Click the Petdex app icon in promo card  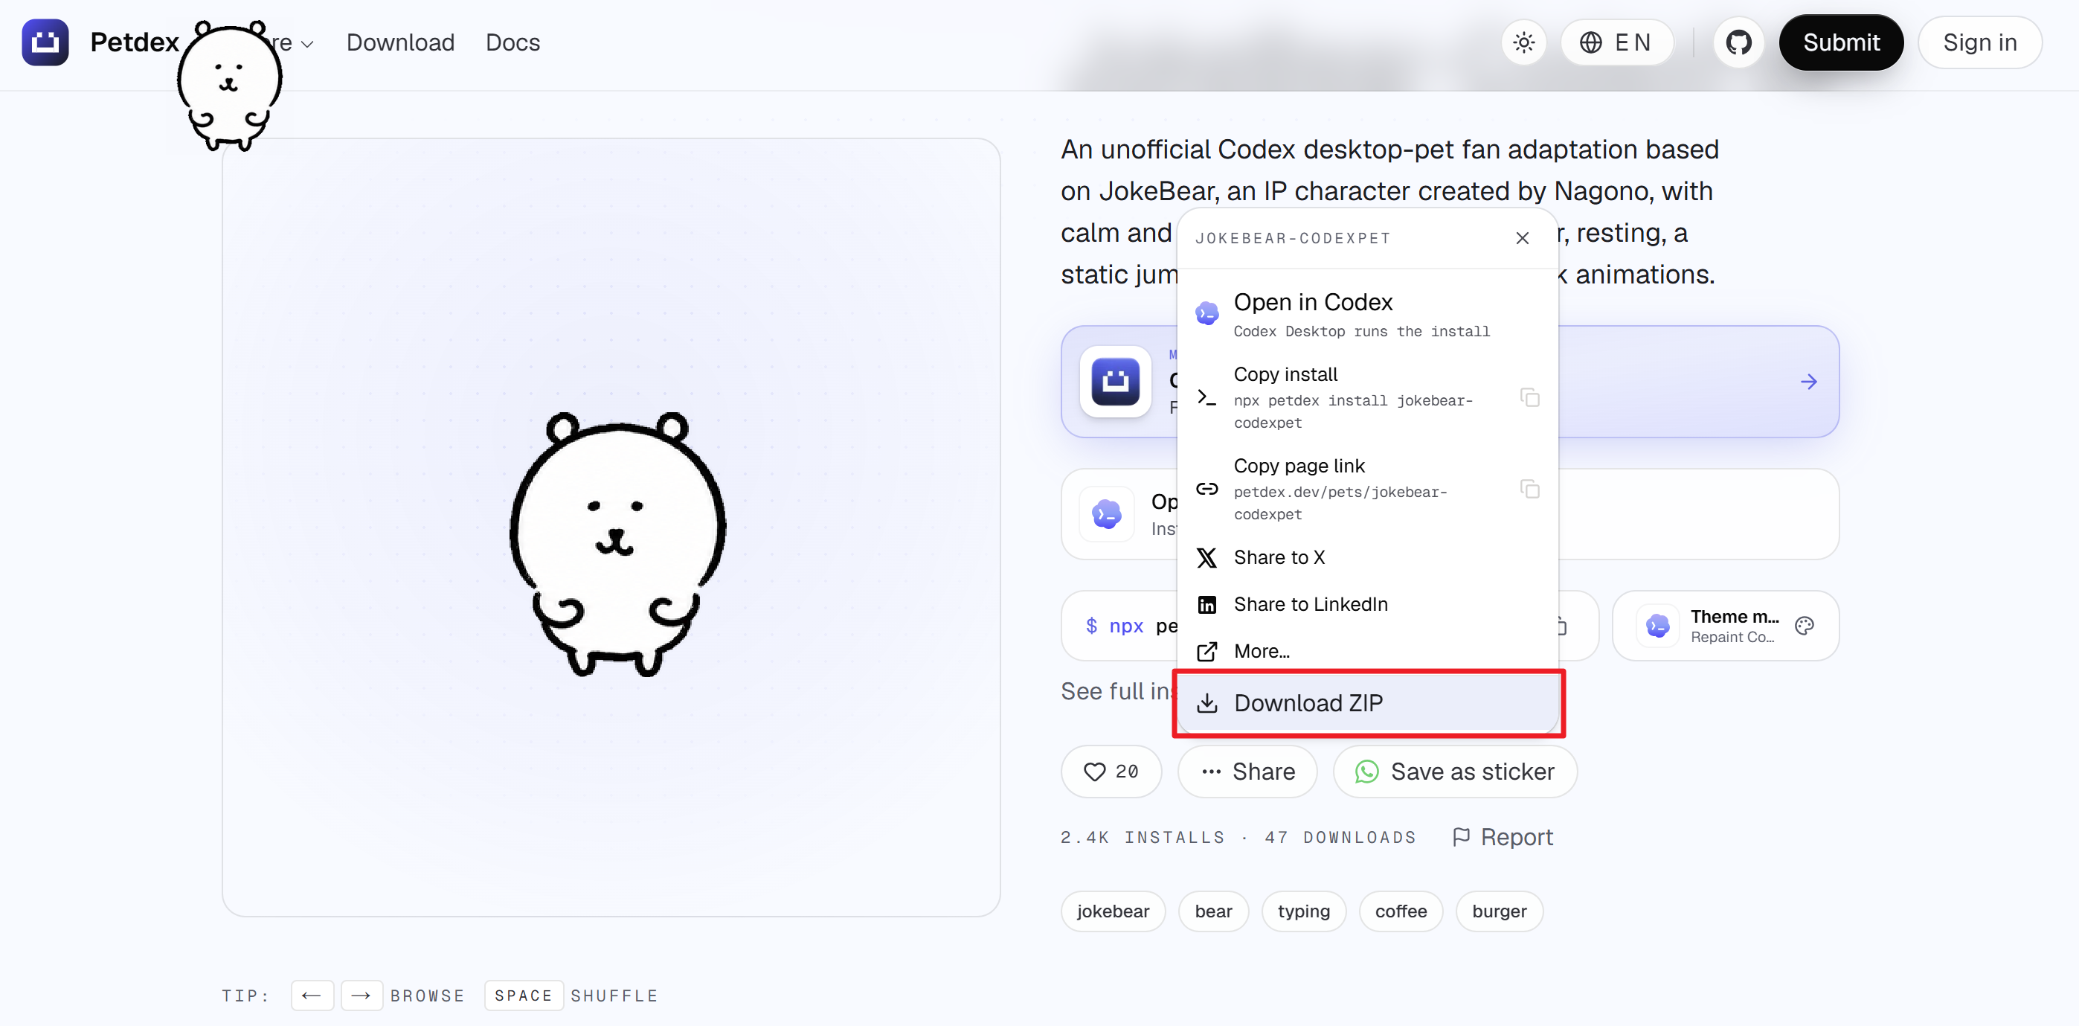coord(1115,382)
